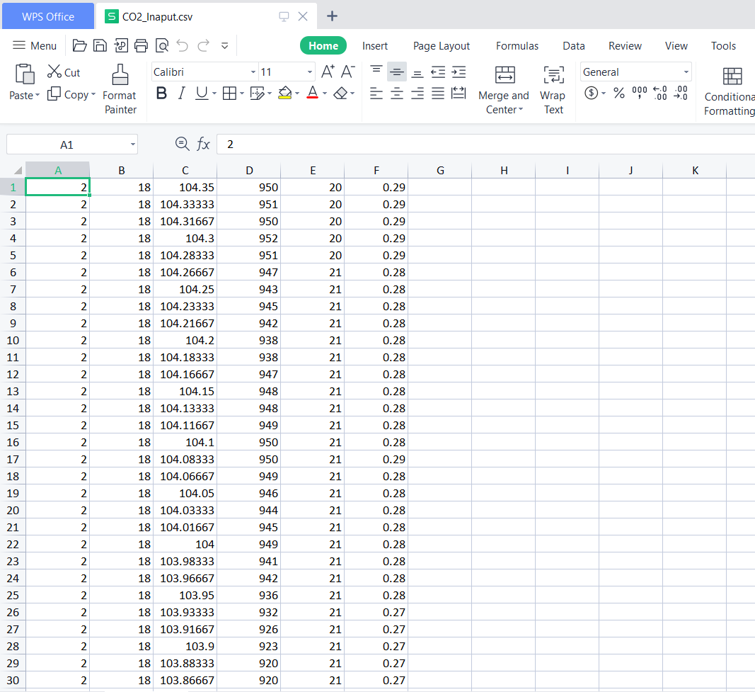Expand the Paste options arrow
Viewport: 755px width, 692px height.
click(x=37, y=96)
